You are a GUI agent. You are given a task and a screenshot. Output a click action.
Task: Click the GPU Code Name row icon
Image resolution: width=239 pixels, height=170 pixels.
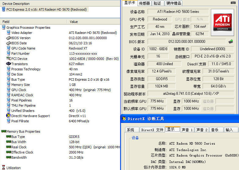coord(8,48)
